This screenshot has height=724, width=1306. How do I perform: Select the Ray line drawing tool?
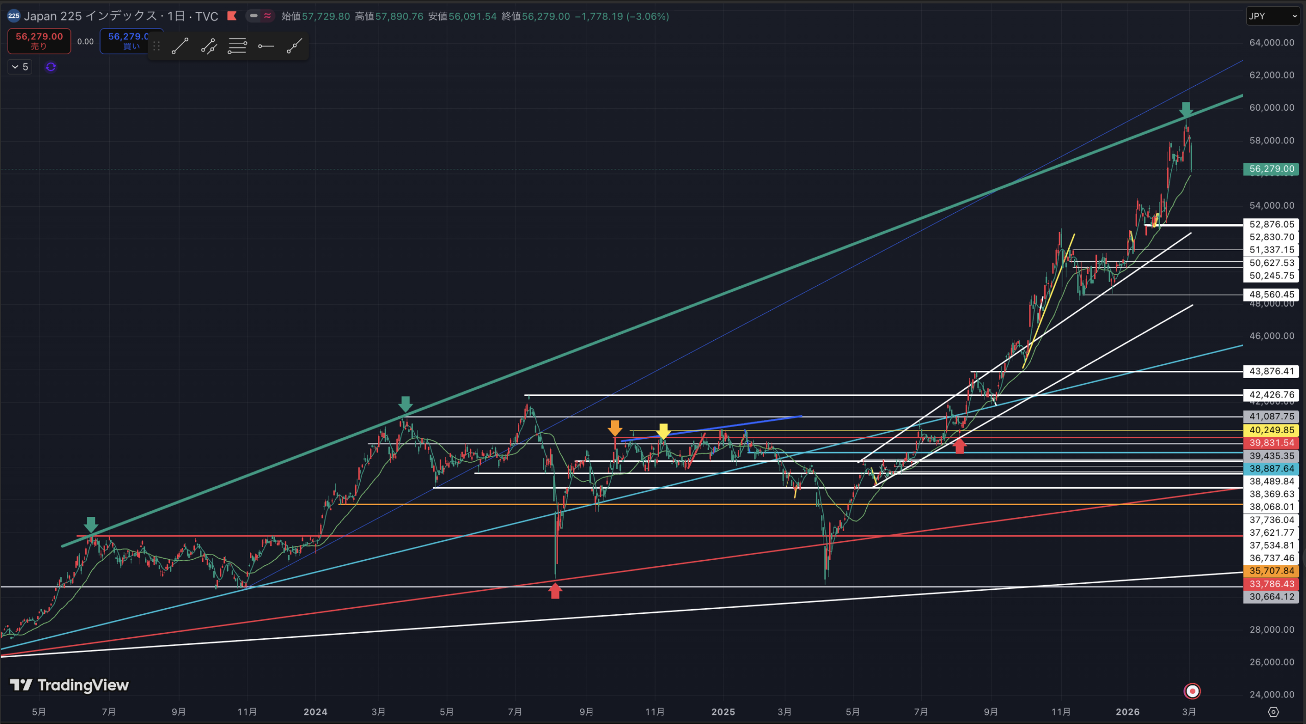point(294,46)
